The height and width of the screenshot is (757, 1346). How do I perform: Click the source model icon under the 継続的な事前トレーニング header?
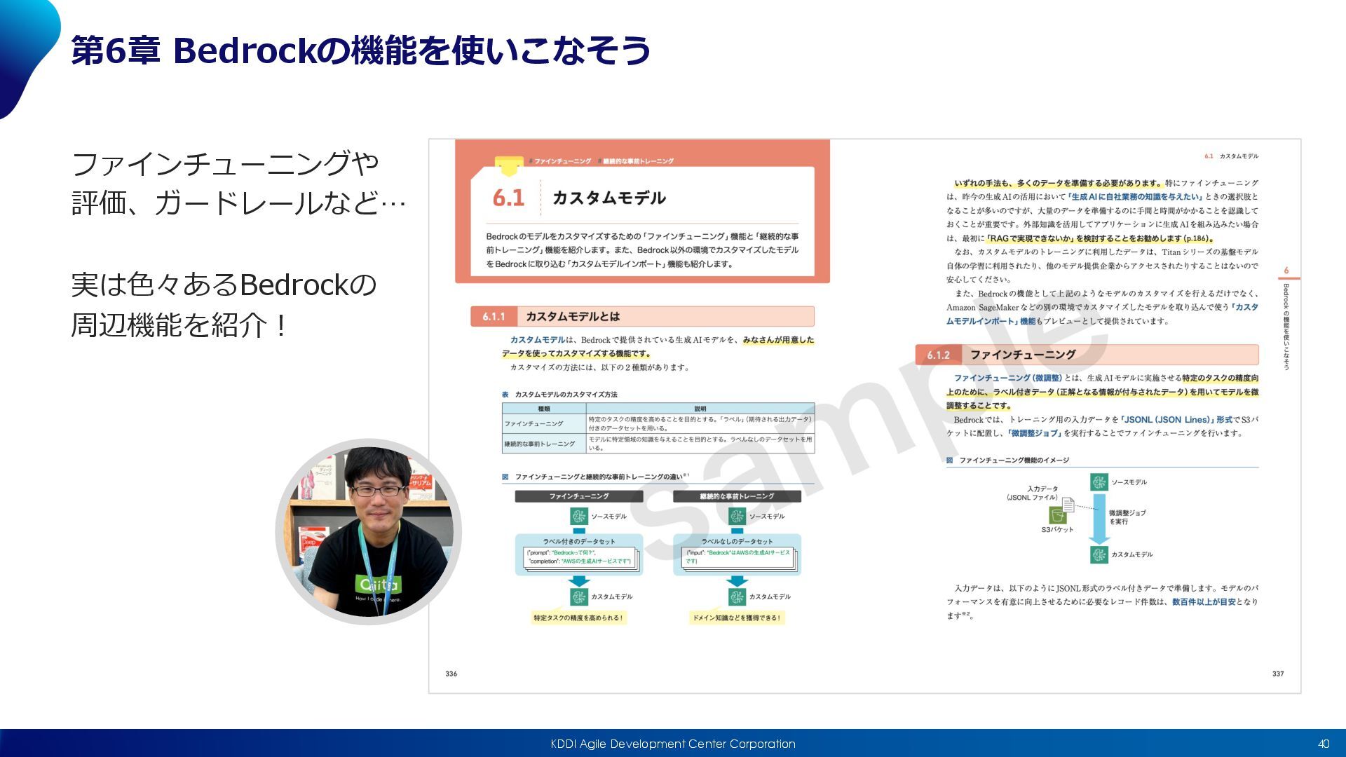coord(737,517)
